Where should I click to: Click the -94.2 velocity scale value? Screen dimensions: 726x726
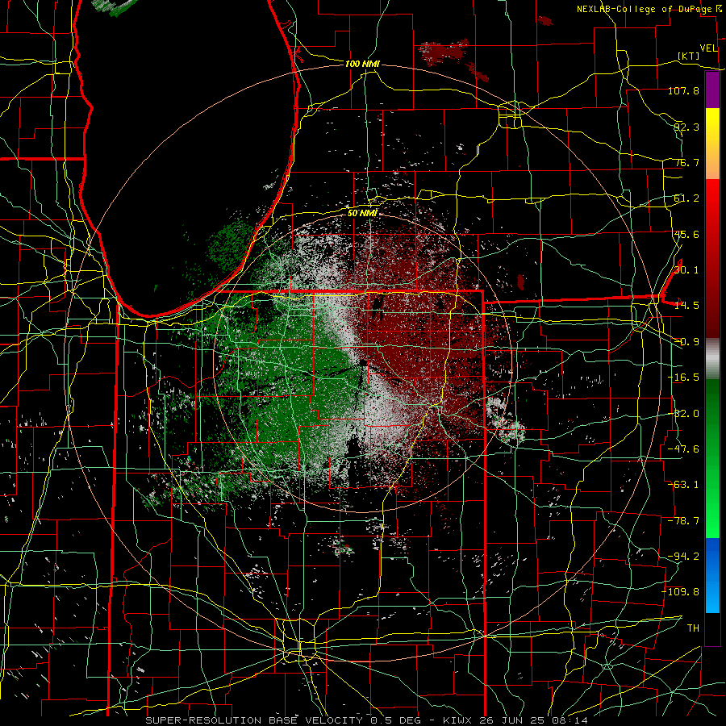click(683, 557)
